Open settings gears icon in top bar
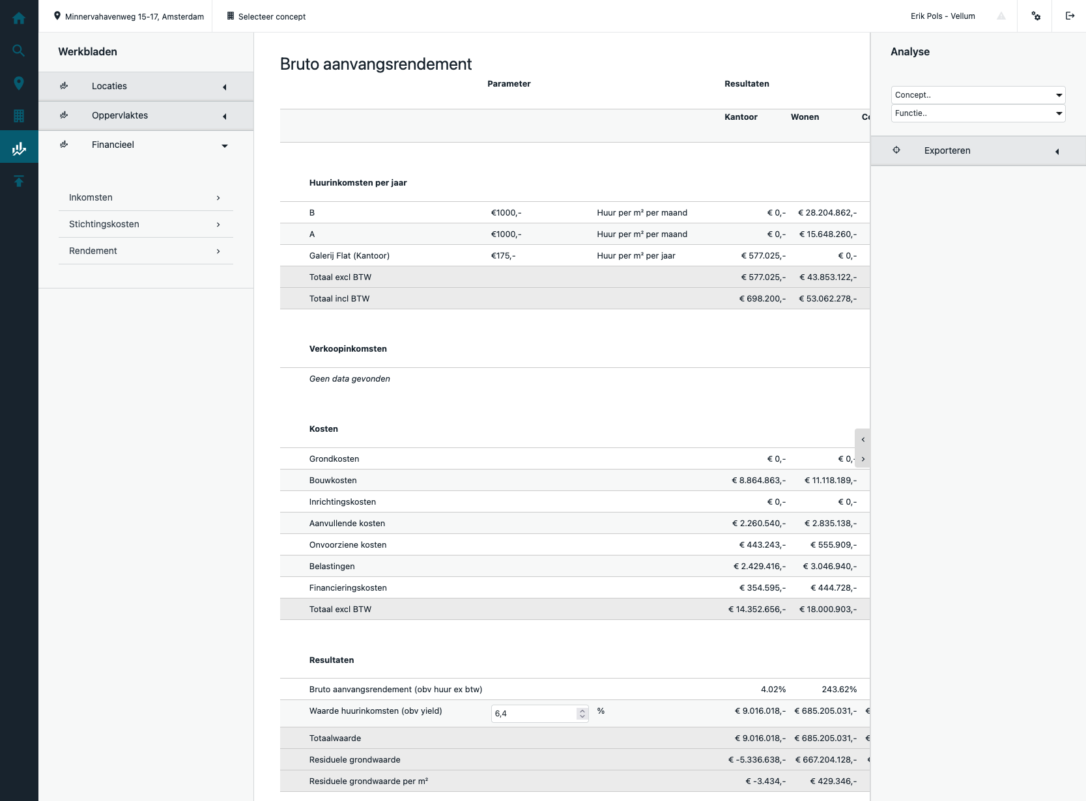The image size is (1086, 801). point(1036,16)
